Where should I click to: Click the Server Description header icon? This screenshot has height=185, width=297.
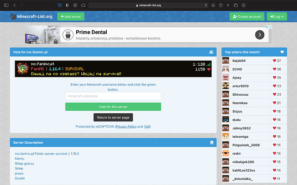coord(212,143)
